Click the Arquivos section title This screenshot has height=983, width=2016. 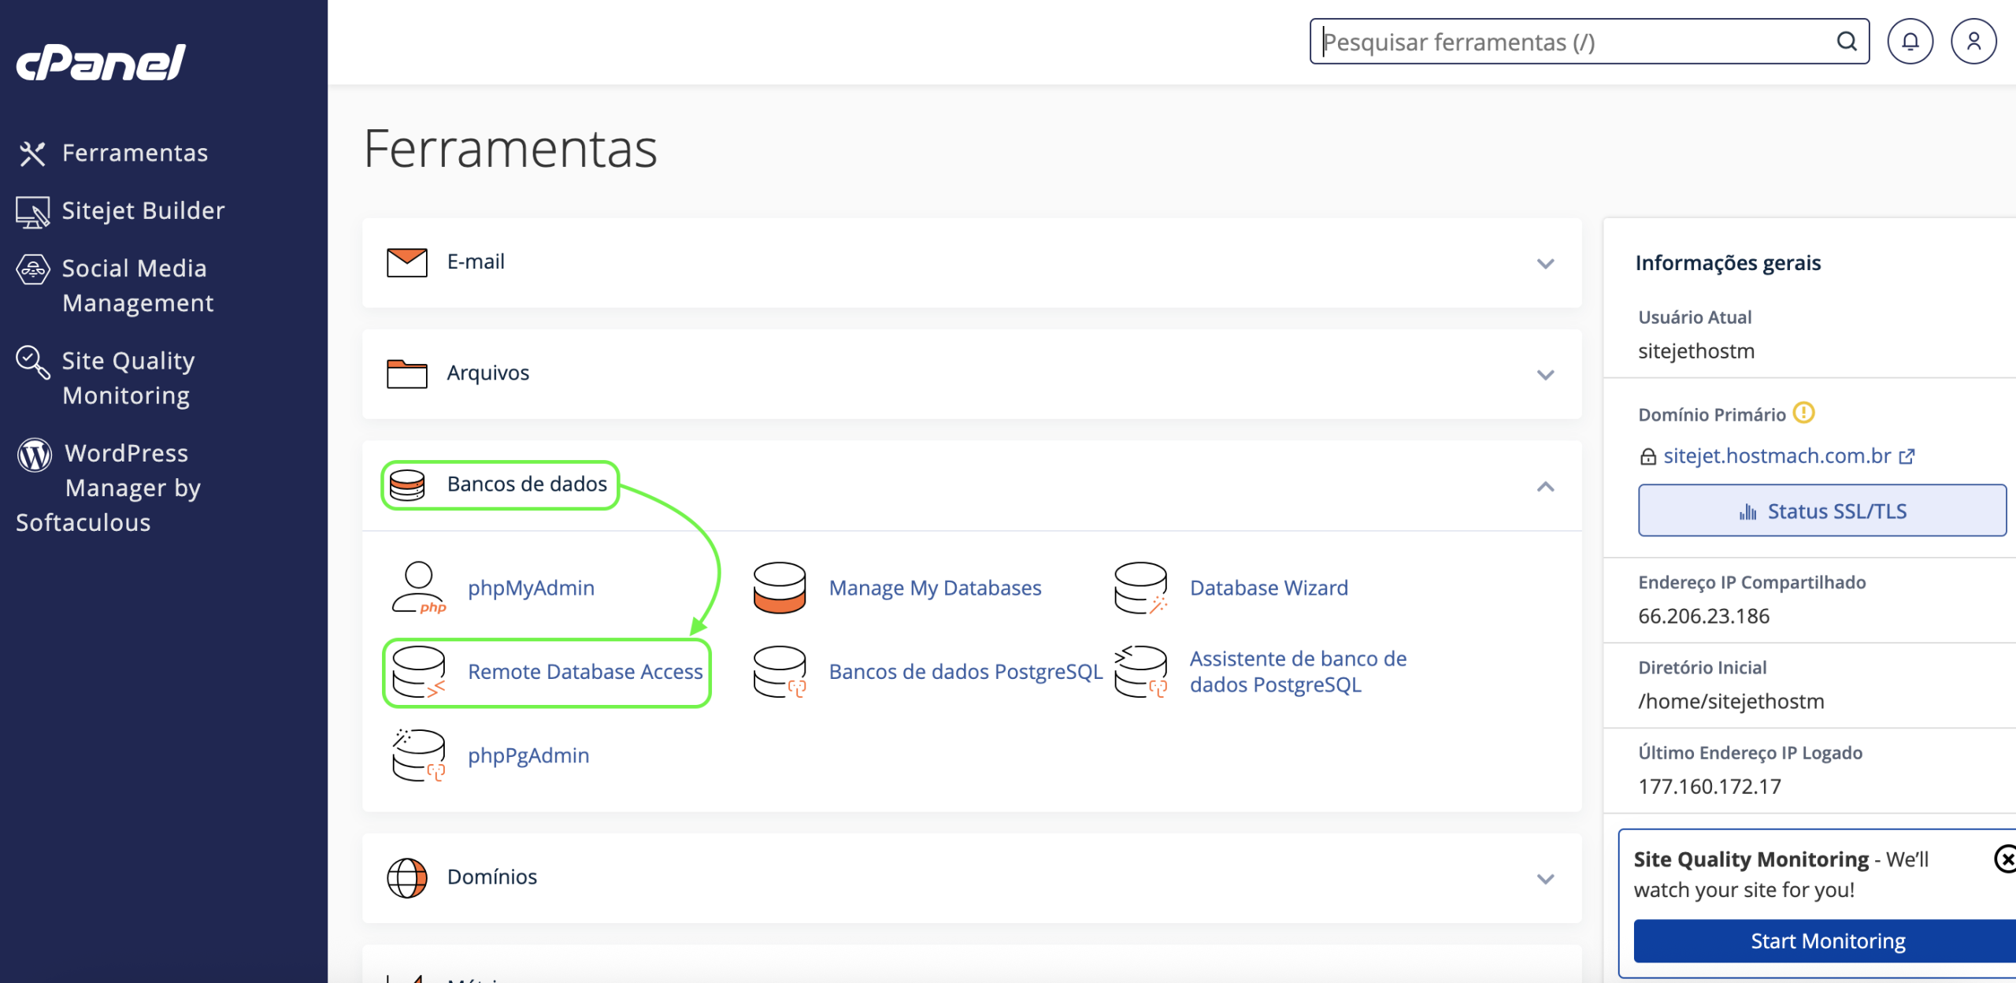coord(488,373)
